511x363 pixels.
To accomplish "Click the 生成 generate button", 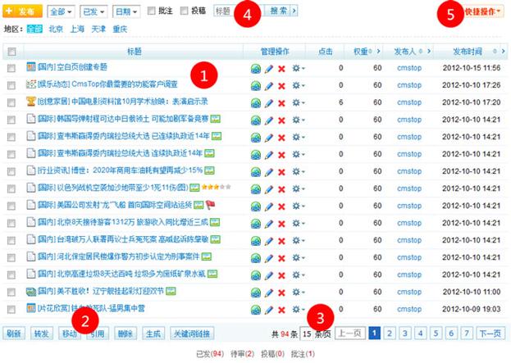I will (x=153, y=334).
